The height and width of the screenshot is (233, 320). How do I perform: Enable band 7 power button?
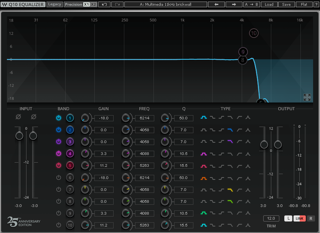59,189
